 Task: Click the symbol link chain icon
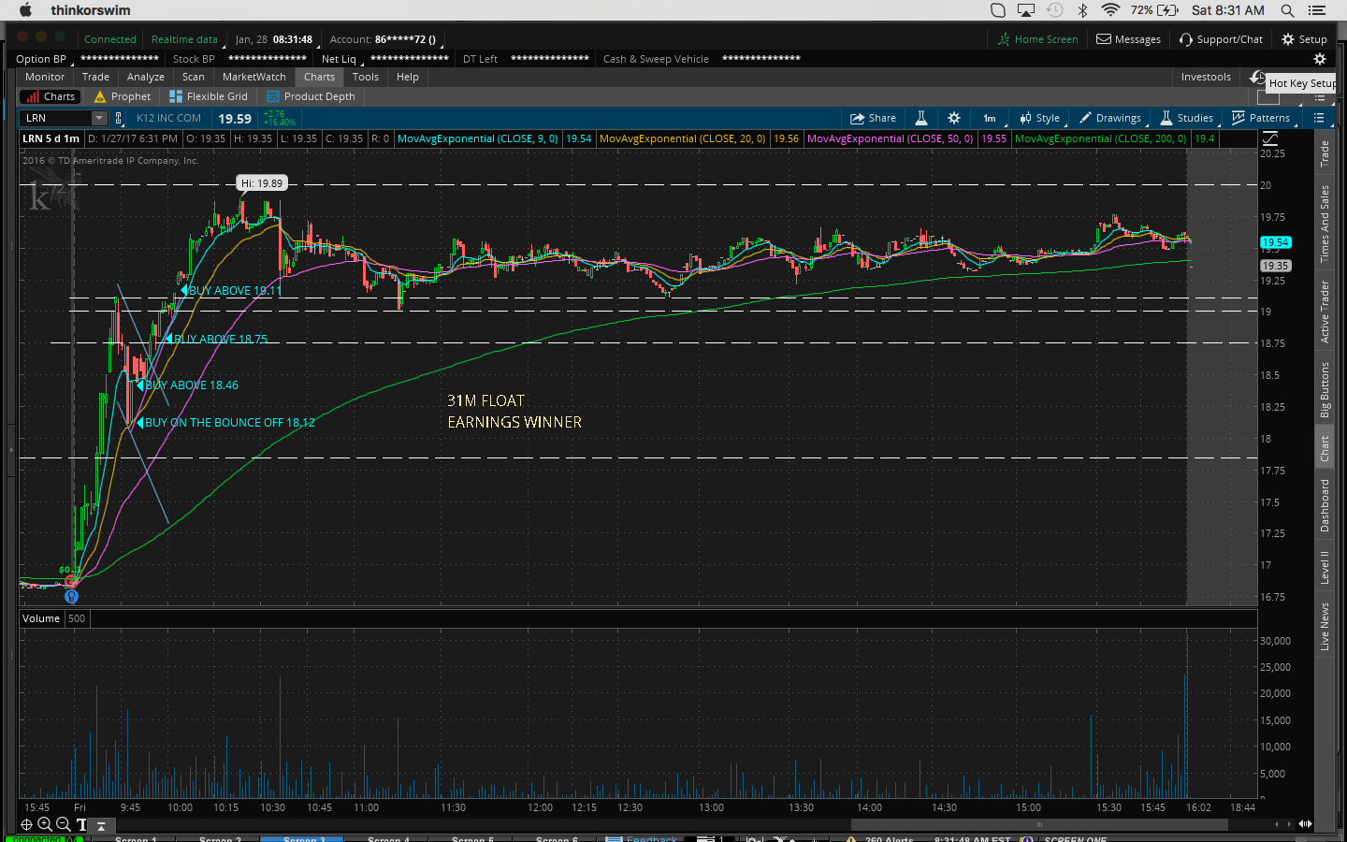coord(119,118)
